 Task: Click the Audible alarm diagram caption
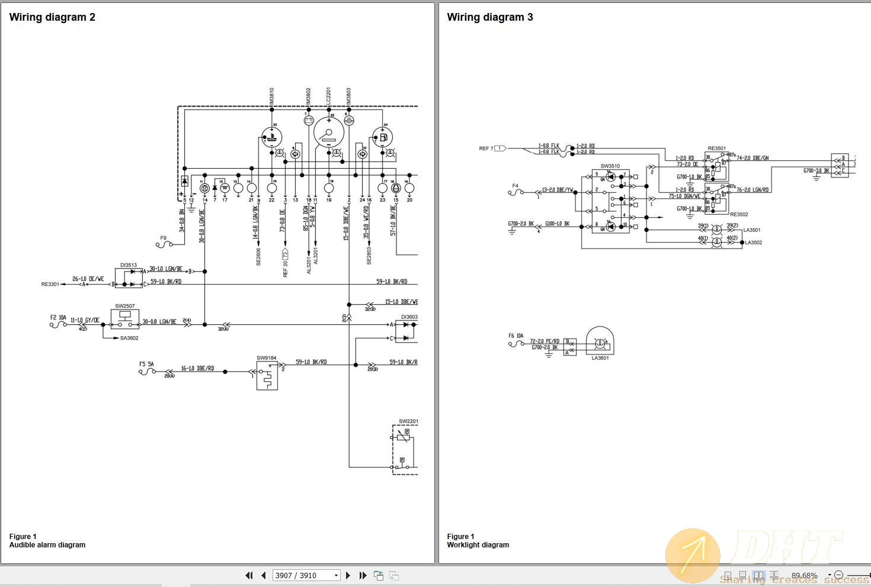pyautogui.click(x=47, y=545)
